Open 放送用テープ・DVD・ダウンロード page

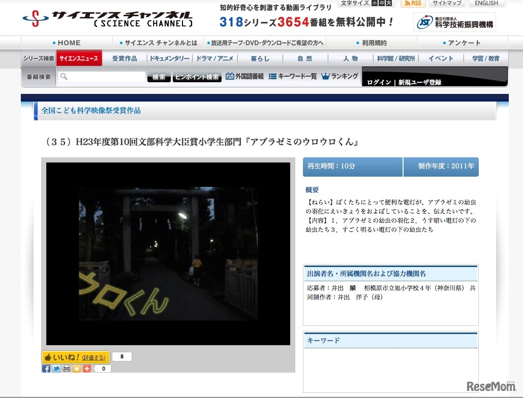click(x=265, y=43)
